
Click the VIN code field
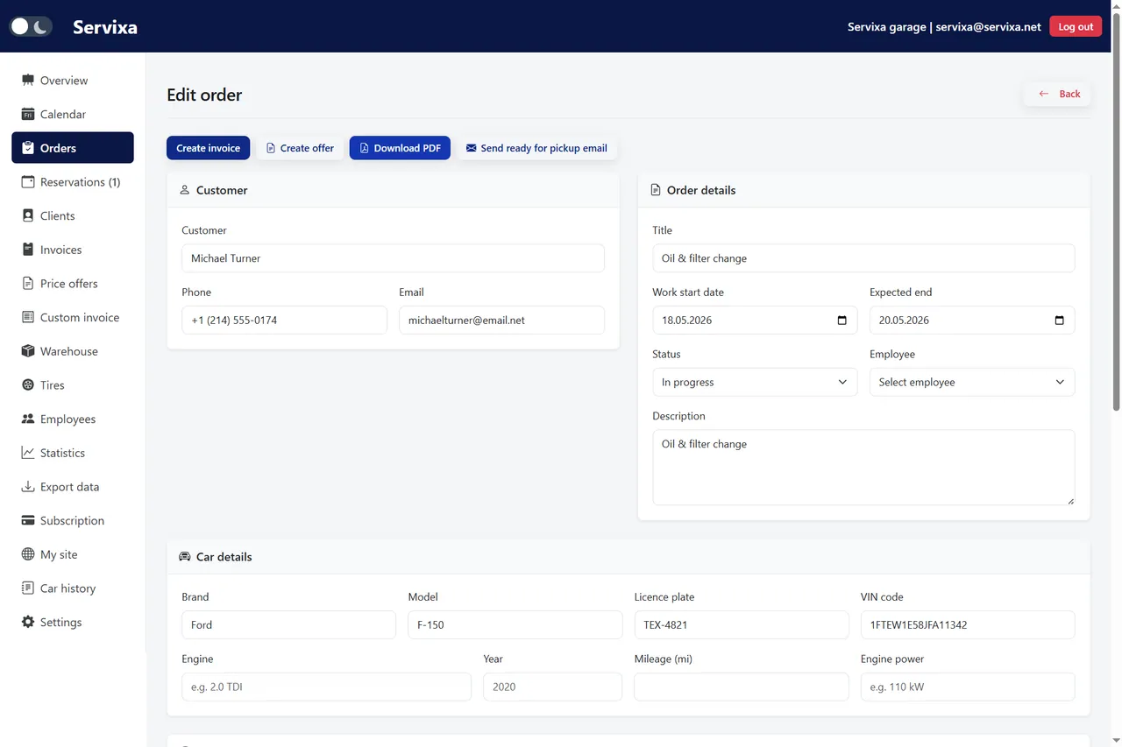pyautogui.click(x=968, y=625)
